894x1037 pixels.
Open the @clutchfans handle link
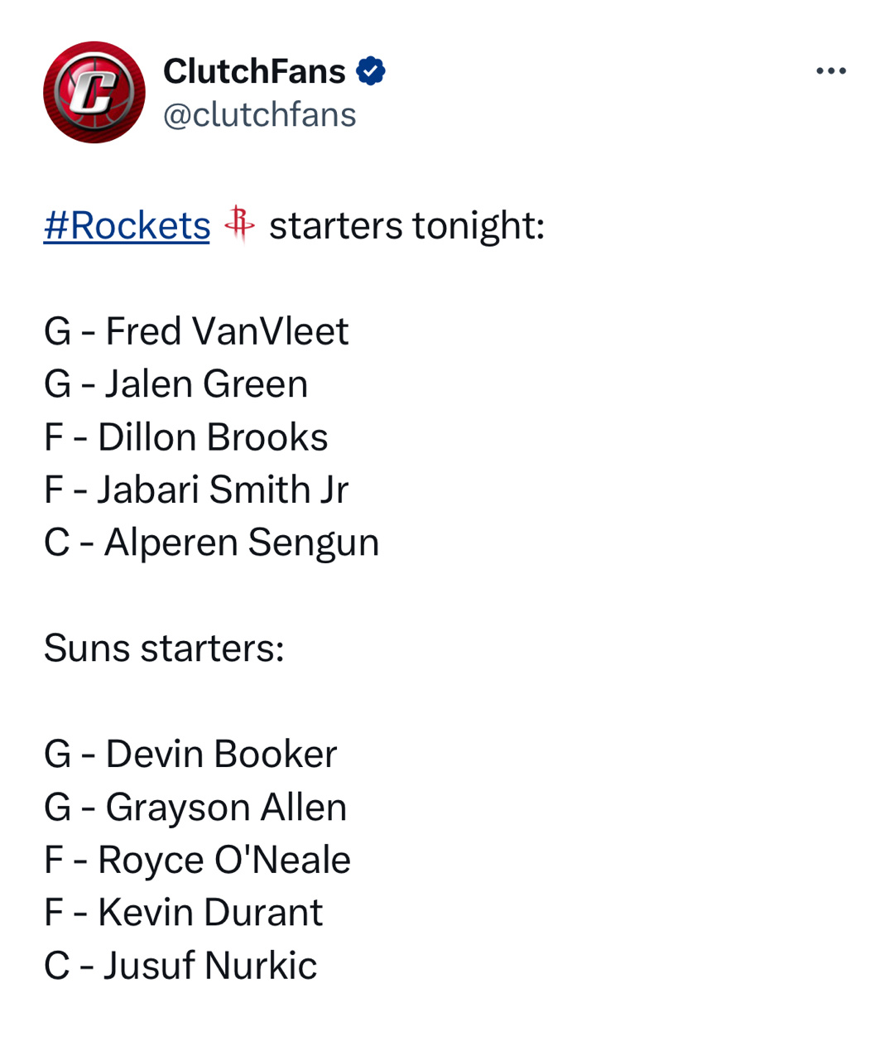pyautogui.click(x=260, y=115)
